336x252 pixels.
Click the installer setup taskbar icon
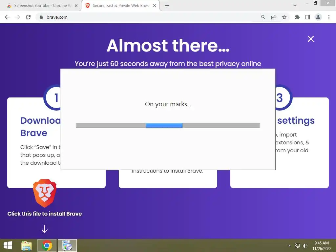pos(67,245)
